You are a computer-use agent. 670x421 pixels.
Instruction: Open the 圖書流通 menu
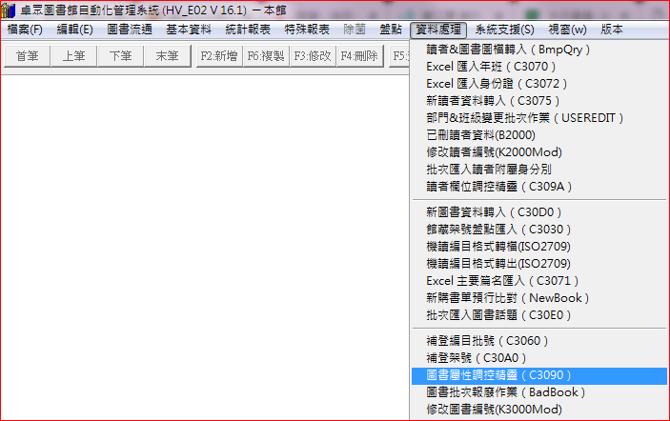pyautogui.click(x=130, y=30)
